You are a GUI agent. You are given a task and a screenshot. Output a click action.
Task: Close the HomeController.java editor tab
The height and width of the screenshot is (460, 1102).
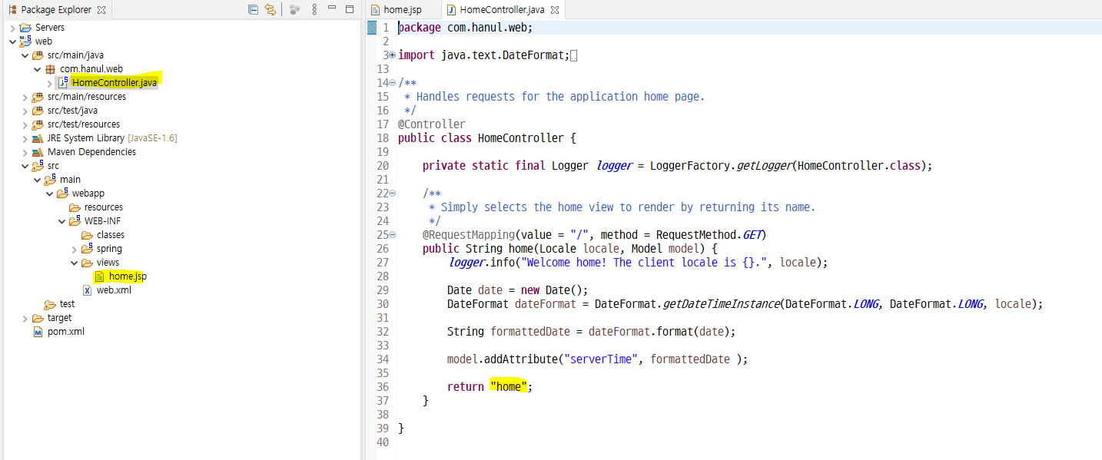coord(555,11)
